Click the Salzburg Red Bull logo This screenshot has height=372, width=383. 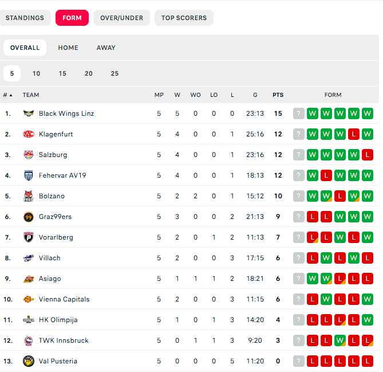[29, 155]
